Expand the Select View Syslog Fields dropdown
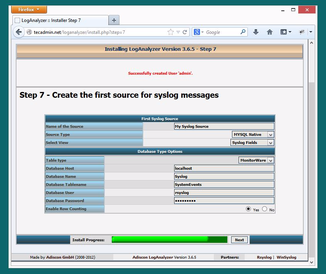The height and width of the screenshot is (274, 326). click(252, 143)
